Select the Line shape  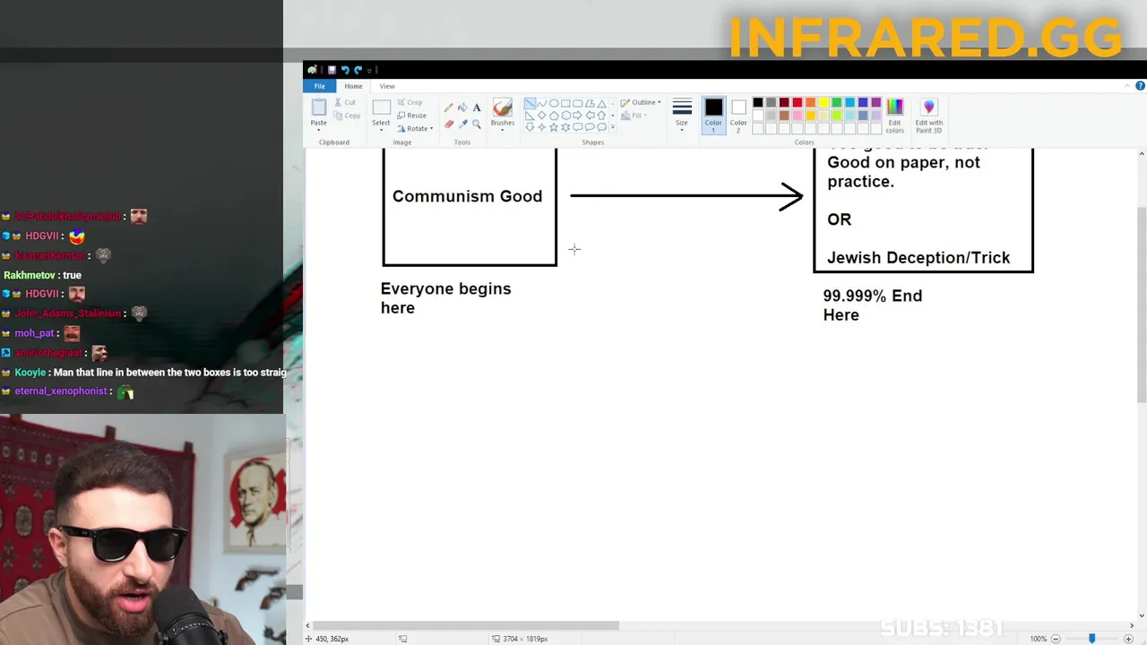530,103
